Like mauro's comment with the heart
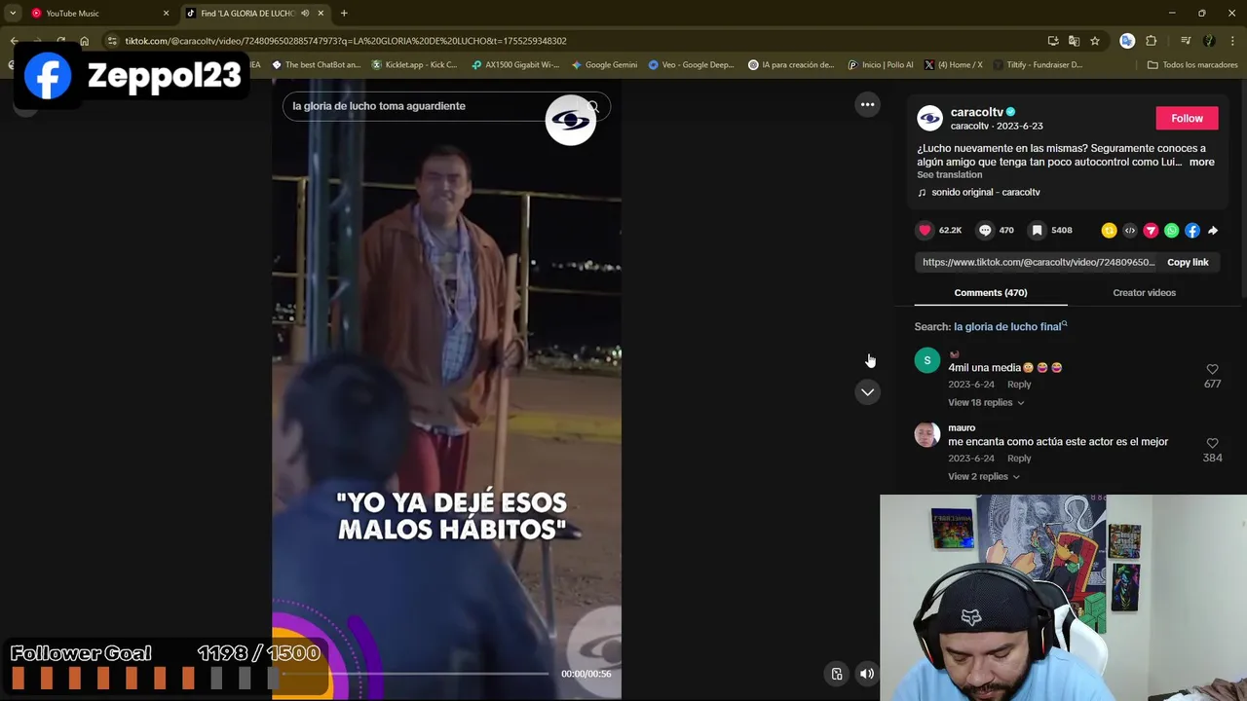 click(x=1212, y=443)
